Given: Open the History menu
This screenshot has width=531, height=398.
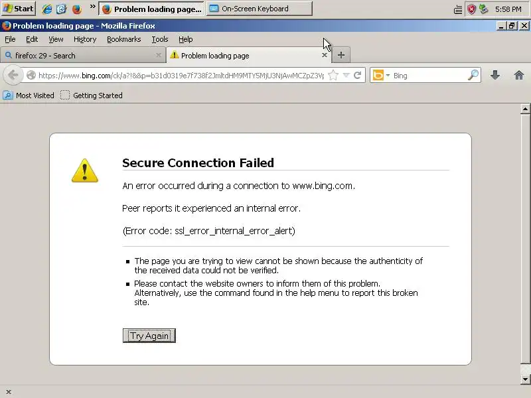Looking at the screenshot, I should 85,39.
